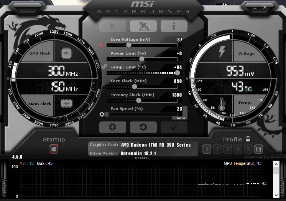
Task: Apply settings with the checkmark button
Action: [174, 127]
